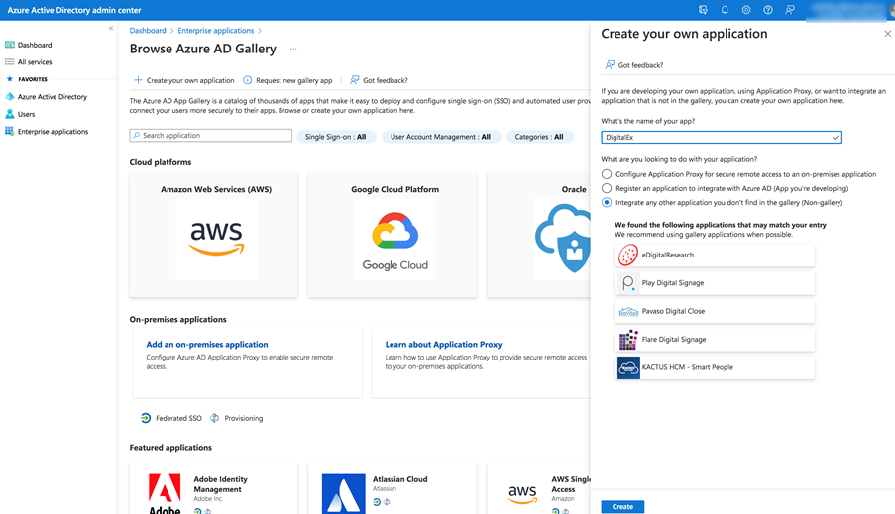895x514 pixels.
Task: Open the Categories filter dropdown
Action: click(x=539, y=137)
